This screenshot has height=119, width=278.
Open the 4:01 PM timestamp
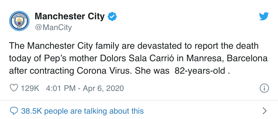[61, 88]
